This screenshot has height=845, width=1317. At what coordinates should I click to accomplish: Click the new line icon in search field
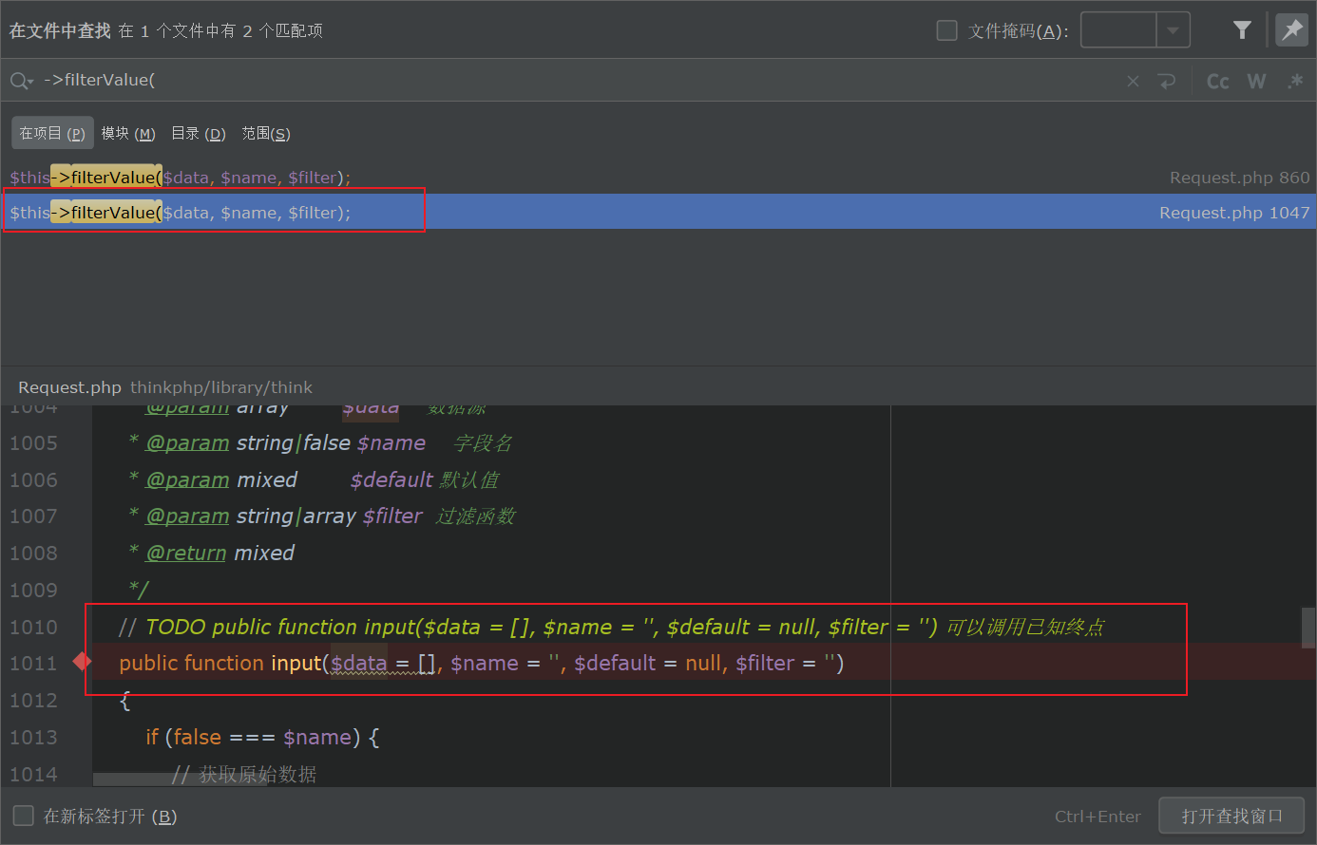(x=1167, y=82)
